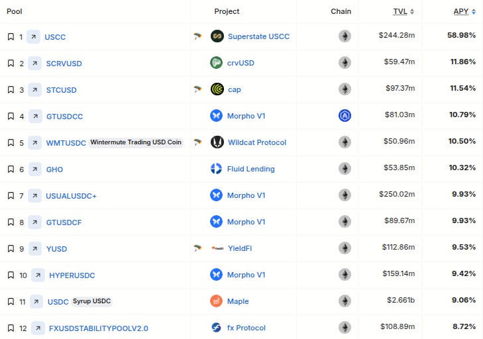Open external link arrow for GHO
The width and height of the screenshot is (483, 339).
tap(35, 169)
